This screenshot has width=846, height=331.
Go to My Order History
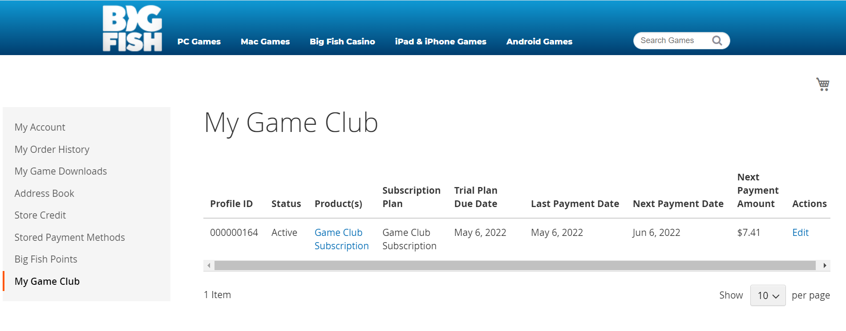52,150
